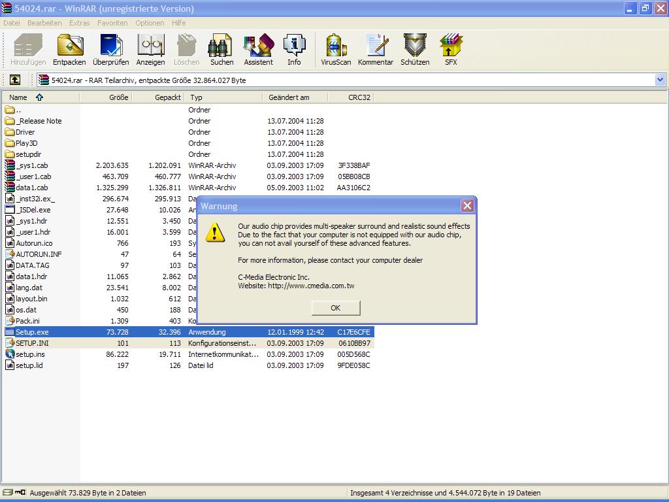Click the warning triangle icon
This screenshot has width=669, height=502.
[214, 232]
